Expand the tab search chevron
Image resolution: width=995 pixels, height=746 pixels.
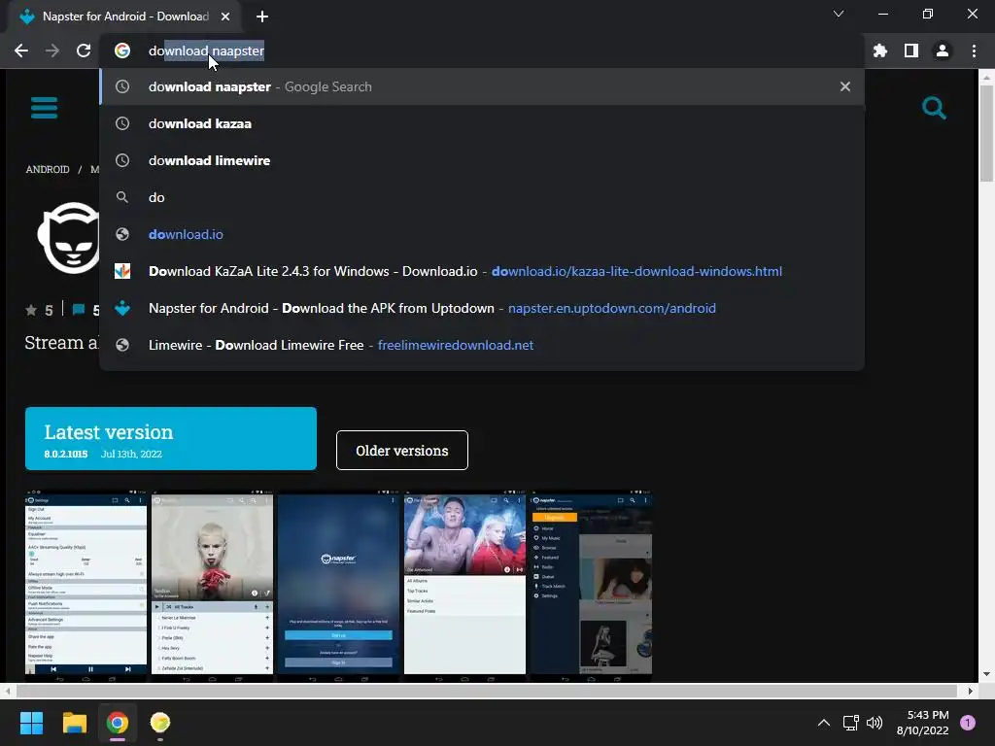[839, 14]
